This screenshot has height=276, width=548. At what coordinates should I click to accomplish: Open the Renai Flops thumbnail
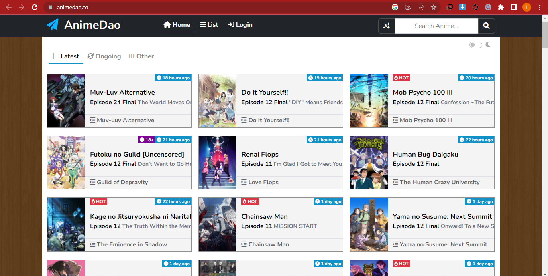click(x=218, y=163)
